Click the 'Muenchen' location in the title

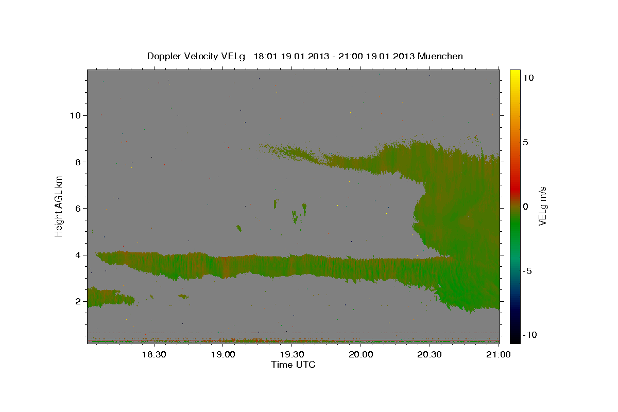point(441,56)
